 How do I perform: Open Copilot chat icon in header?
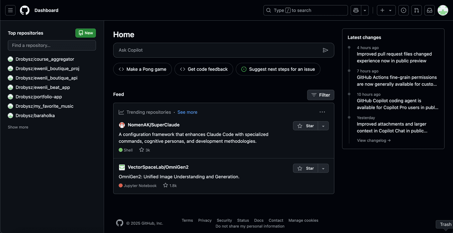tap(356, 11)
